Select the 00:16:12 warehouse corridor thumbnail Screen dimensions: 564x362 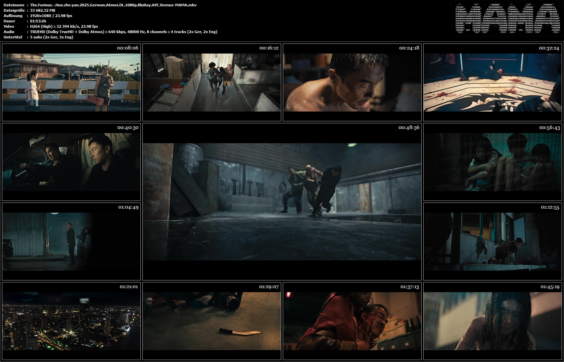tap(212, 82)
